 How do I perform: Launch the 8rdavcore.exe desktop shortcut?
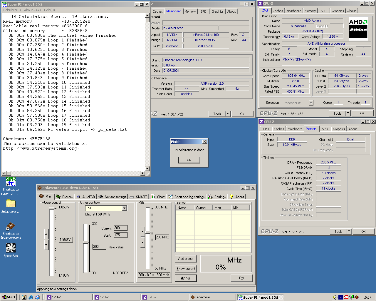11,231
